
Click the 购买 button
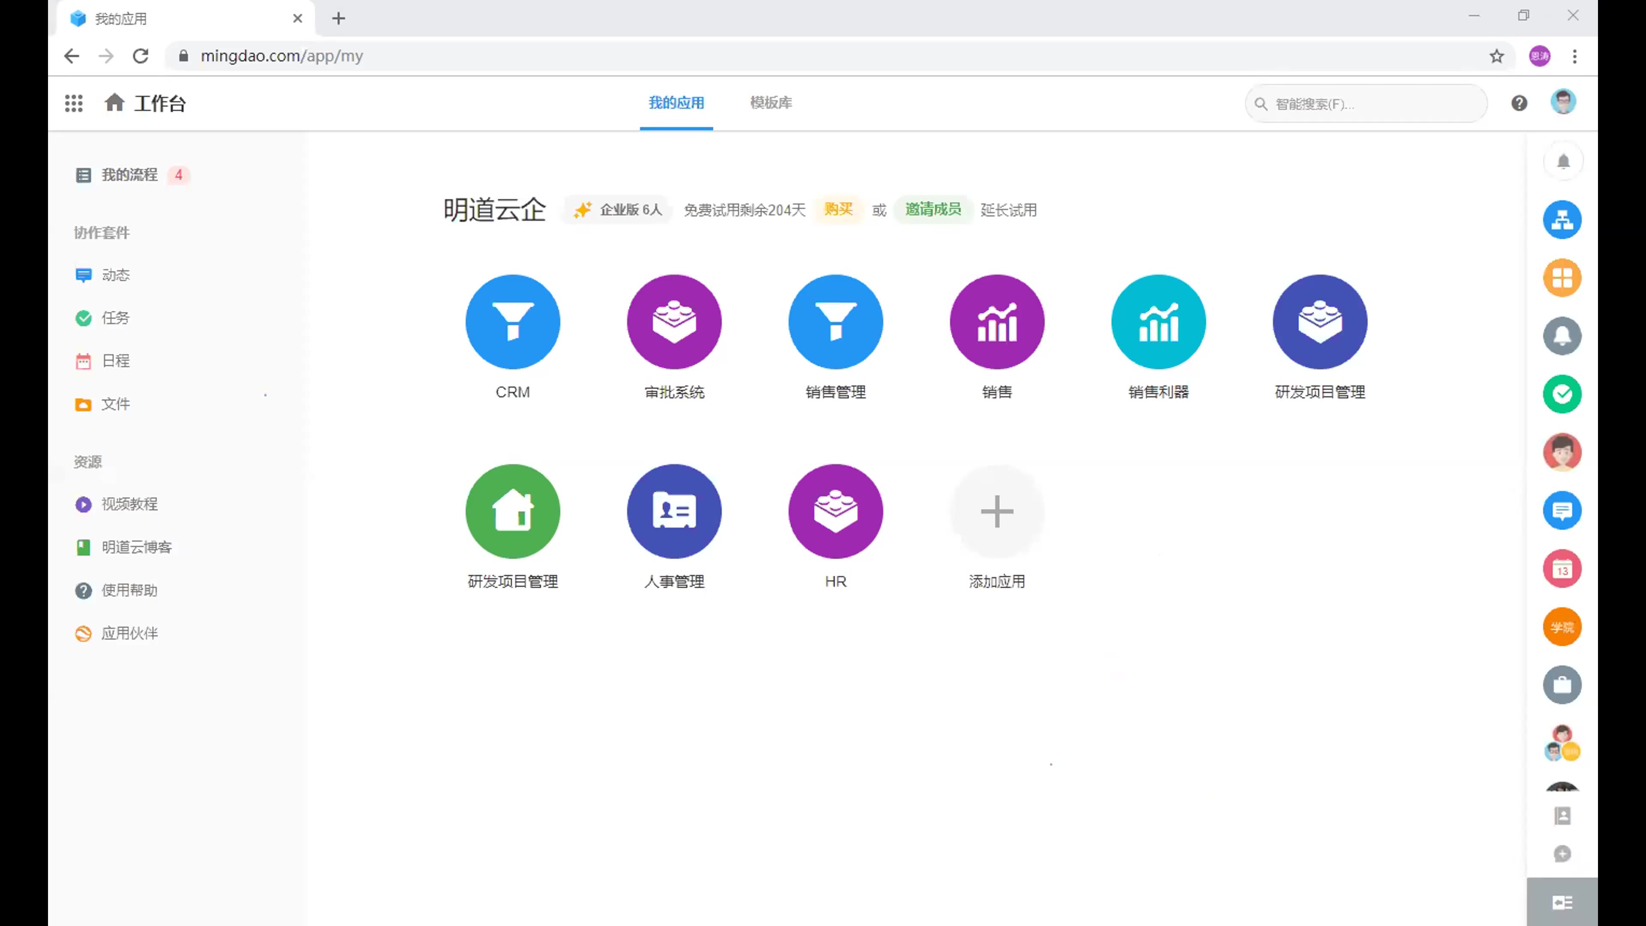838,210
